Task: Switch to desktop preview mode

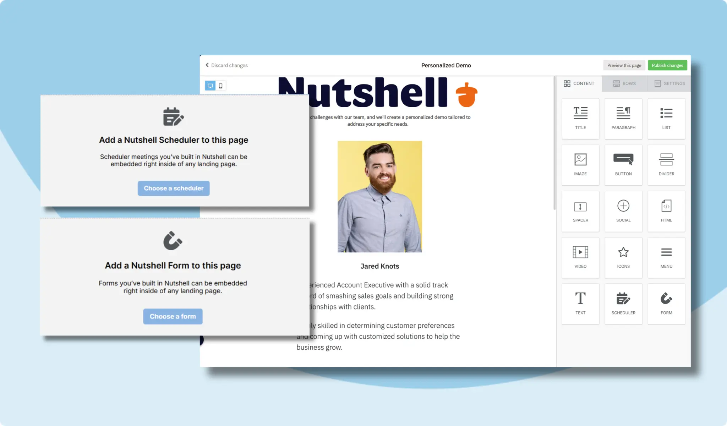Action: click(x=211, y=85)
